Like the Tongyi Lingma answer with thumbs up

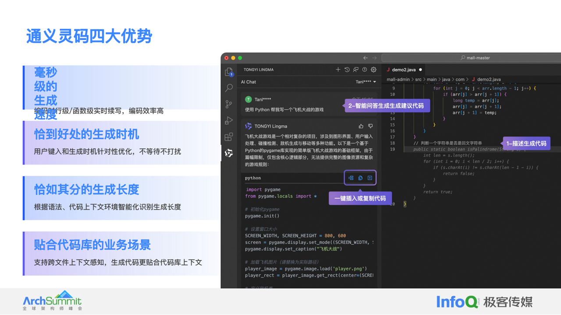pos(361,126)
